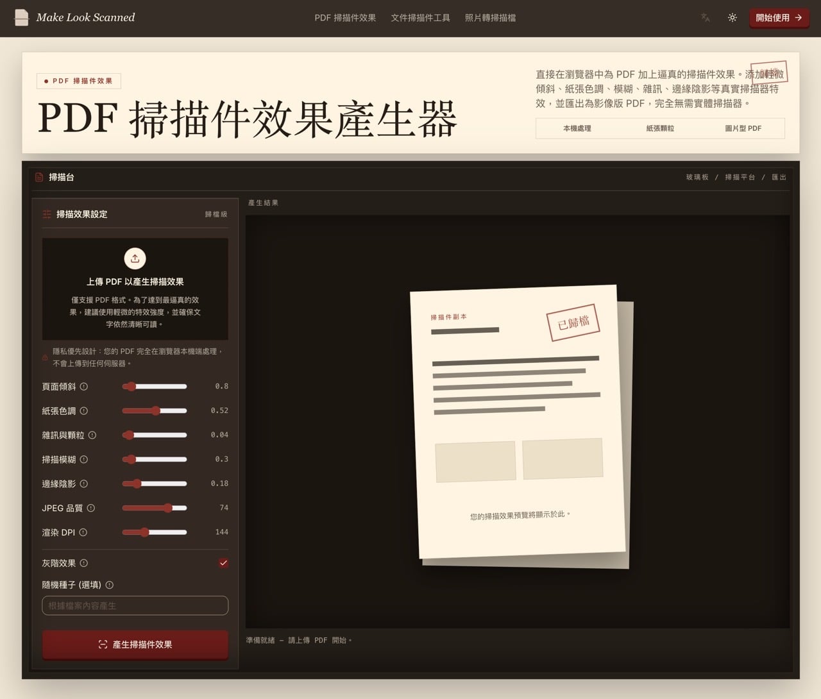Screen dimensions: 821x699
Task: Adjust the 邊緣陰影 slider
Action: (x=155, y=484)
